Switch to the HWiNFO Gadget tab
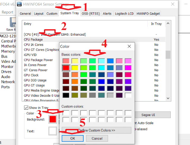 (x=148, y=14)
